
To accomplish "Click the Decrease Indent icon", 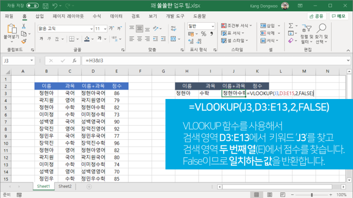I will click(155, 39).
